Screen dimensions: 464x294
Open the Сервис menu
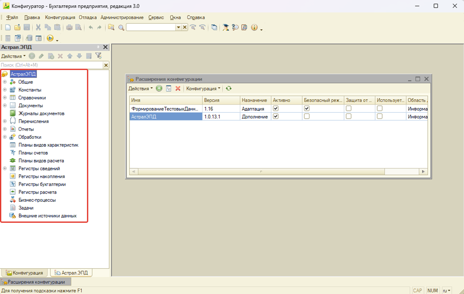point(156,17)
